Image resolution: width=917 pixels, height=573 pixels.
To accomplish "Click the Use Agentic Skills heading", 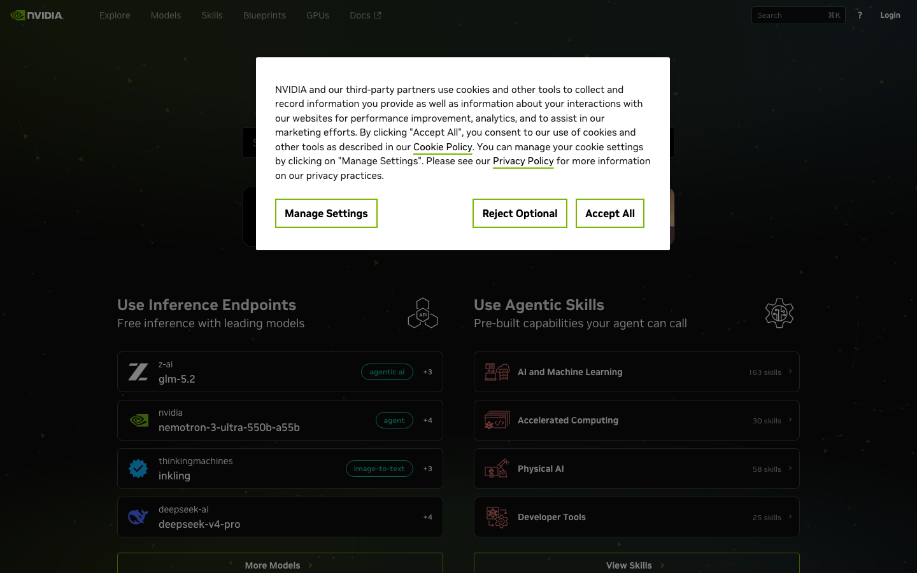I will tap(539, 305).
